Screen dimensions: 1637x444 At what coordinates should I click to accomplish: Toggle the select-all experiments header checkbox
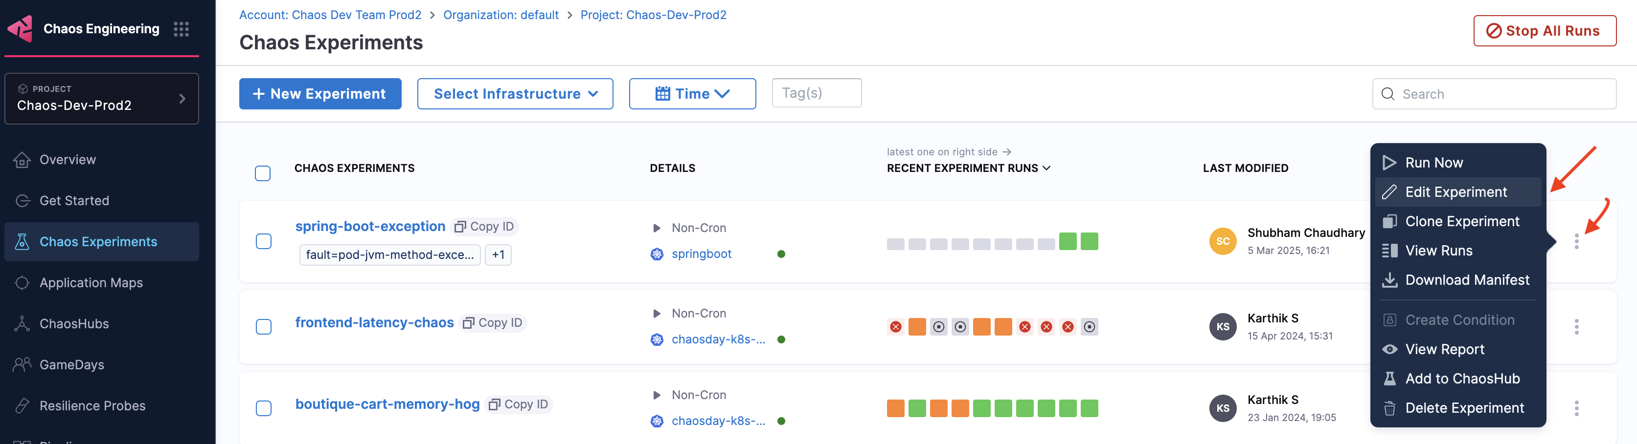262,173
